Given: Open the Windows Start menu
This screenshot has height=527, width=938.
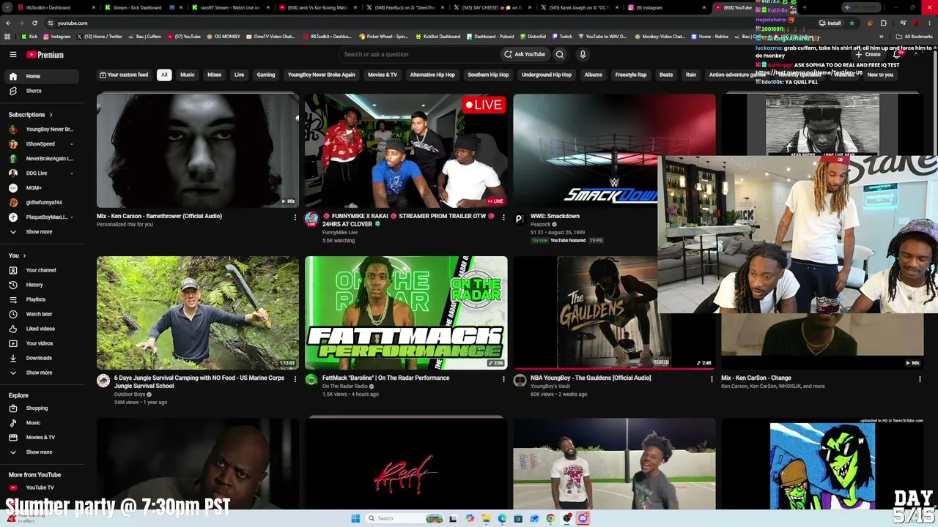Looking at the screenshot, I should coord(355,518).
